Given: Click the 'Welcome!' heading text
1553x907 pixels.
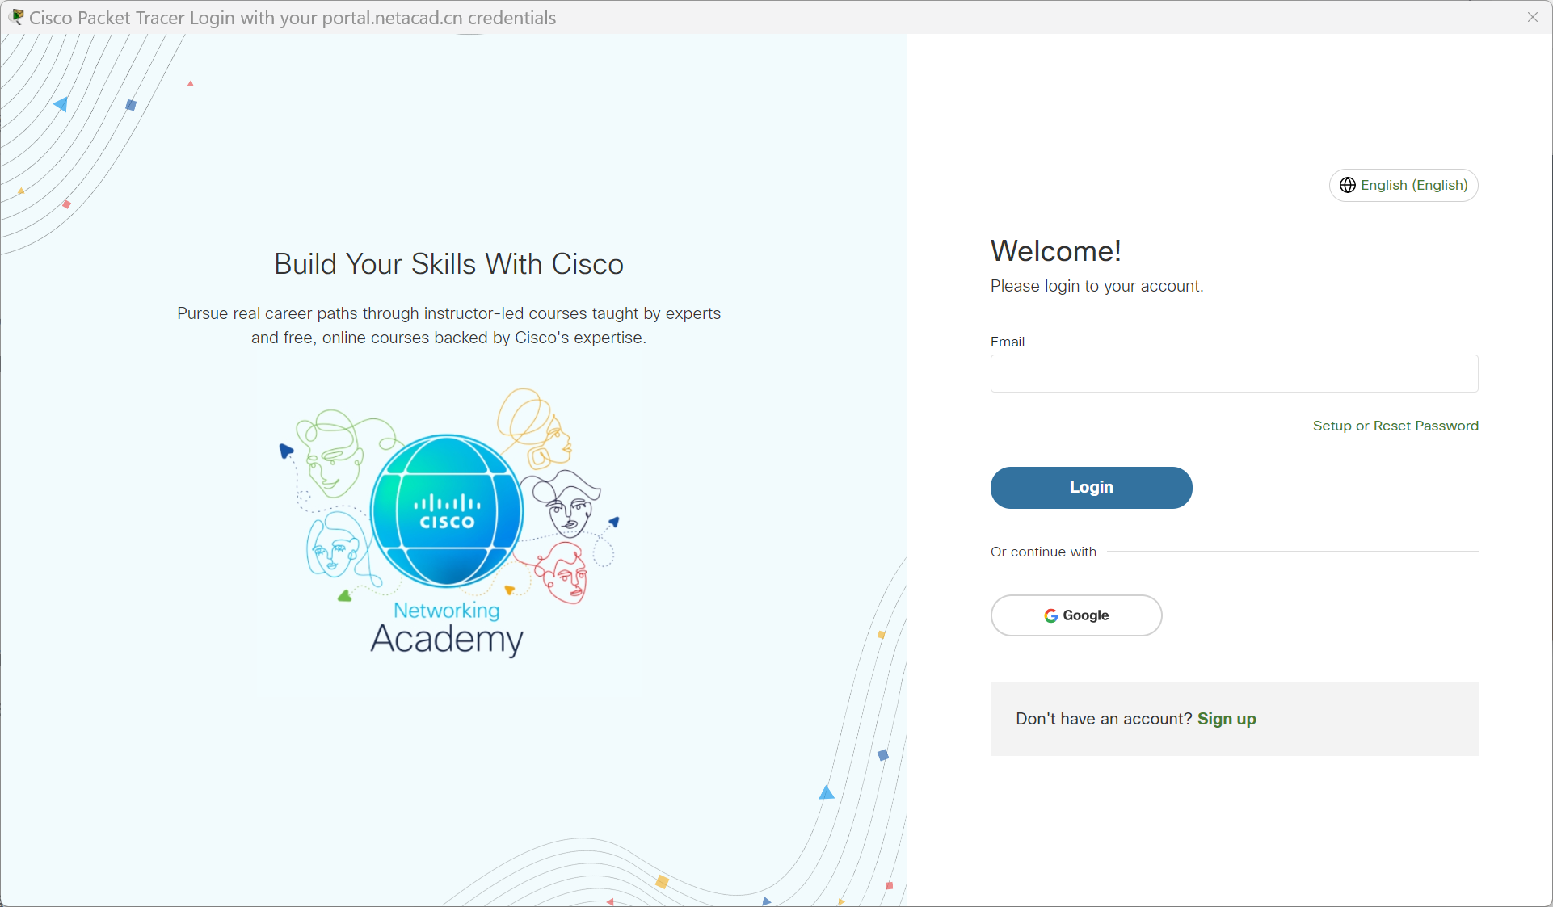Looking at the screenshot, I should pos(1055,251).
